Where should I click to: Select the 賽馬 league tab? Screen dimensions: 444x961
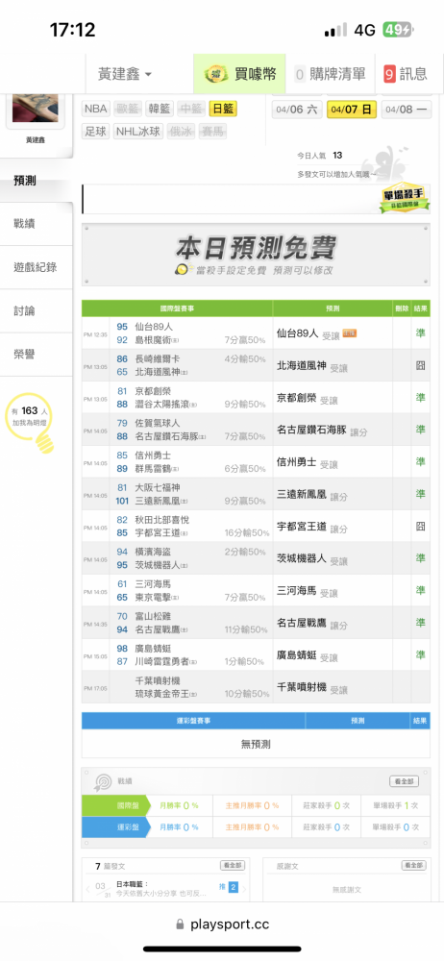click(212, 131)
